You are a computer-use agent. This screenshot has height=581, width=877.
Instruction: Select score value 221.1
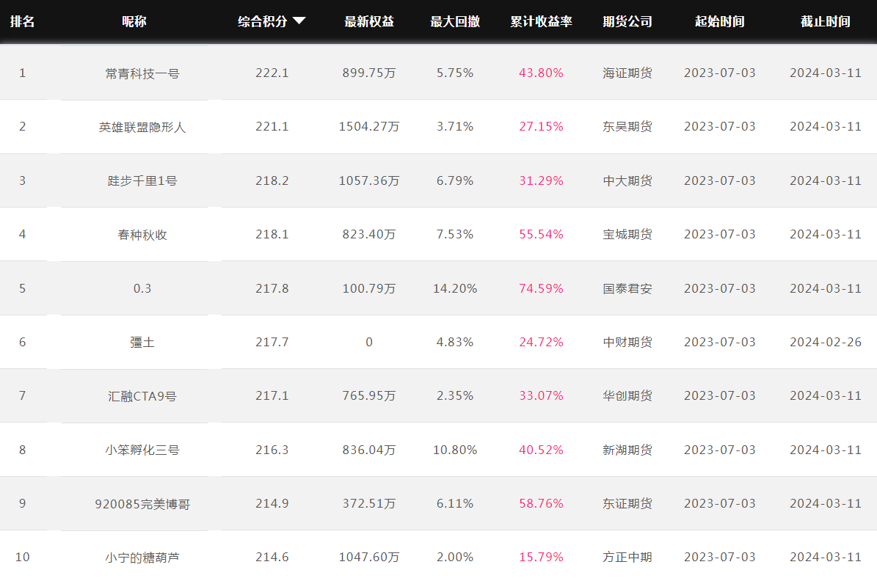272,126
